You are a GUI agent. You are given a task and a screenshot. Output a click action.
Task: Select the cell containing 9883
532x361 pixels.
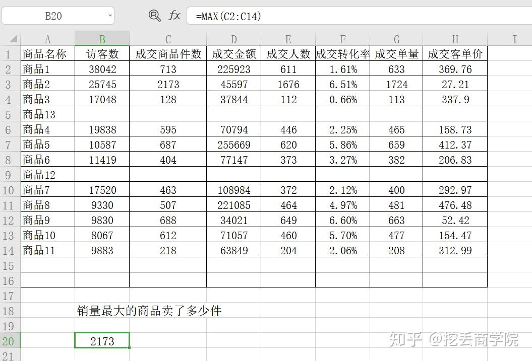coord(102,250)
